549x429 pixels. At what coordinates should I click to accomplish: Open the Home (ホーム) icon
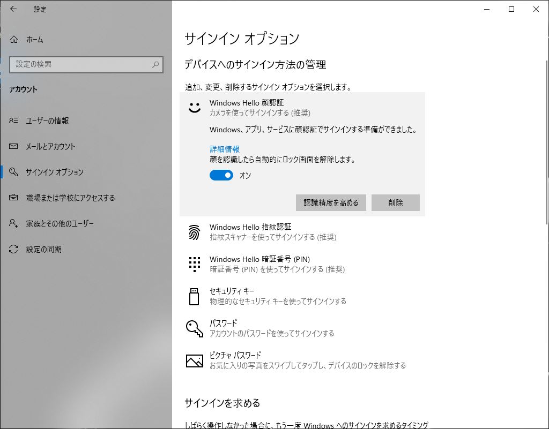click(13, 39)
